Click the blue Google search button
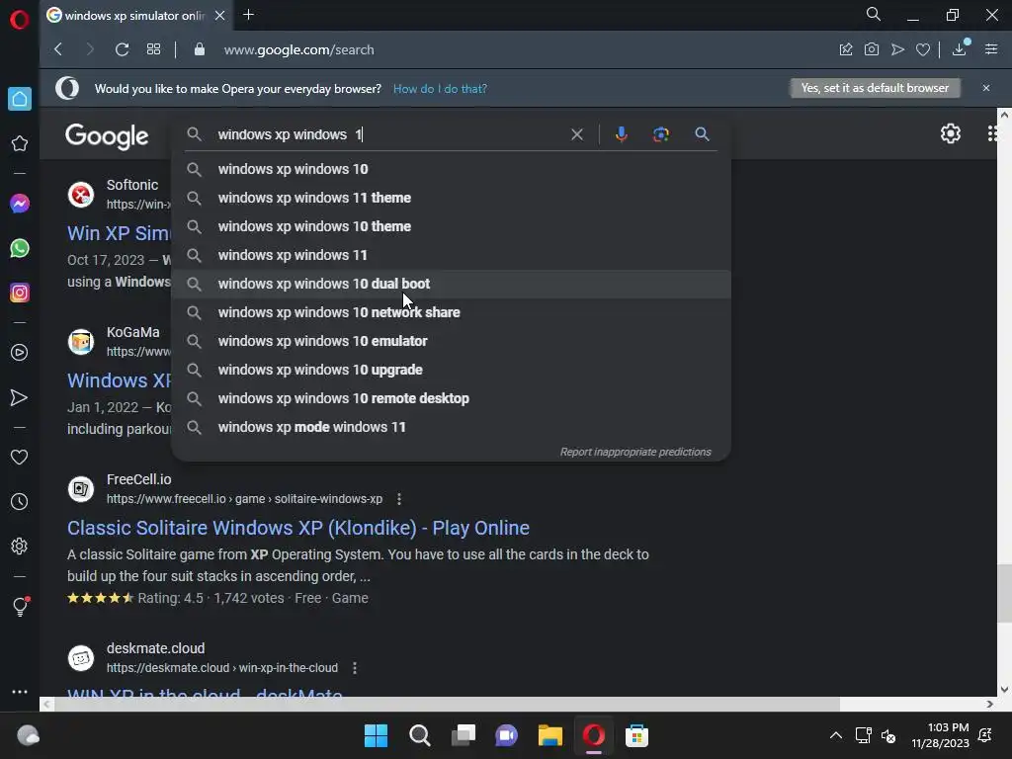 pos(702,134)
